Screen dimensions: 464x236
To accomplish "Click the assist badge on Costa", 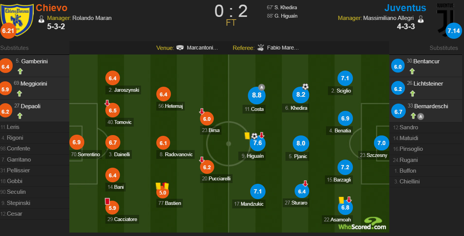I will point(262,87).
